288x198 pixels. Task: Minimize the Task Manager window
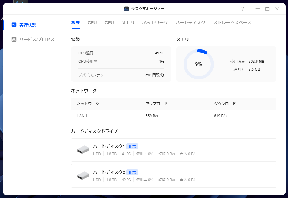pyautogui.click(x=257, y=9)
